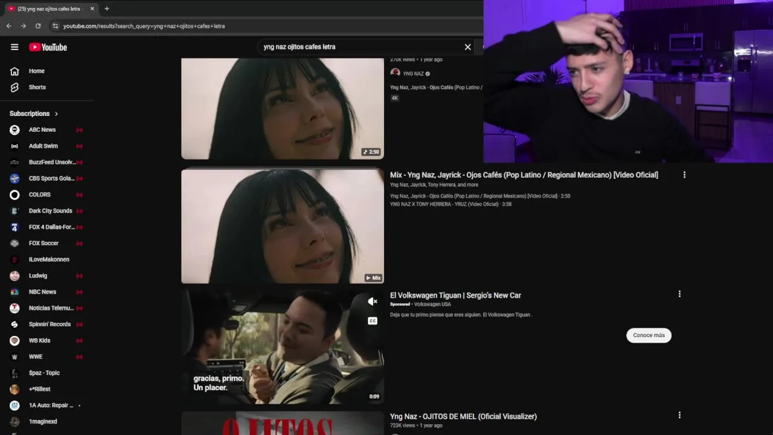Click NBC News channel avatar
This screenshot has height=435, width=773.
pos(14,292)
